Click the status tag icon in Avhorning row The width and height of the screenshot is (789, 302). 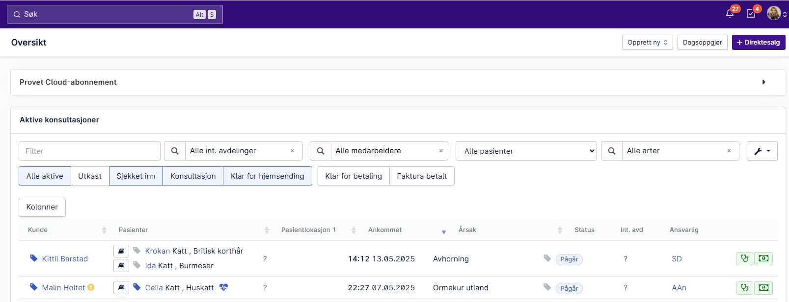click(547, 258)
